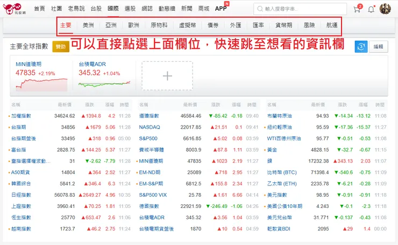Open 網誌 in the top navigation

tap(147, 9)
